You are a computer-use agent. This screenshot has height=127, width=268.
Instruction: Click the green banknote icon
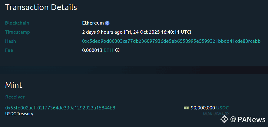(x=186, y=108)
